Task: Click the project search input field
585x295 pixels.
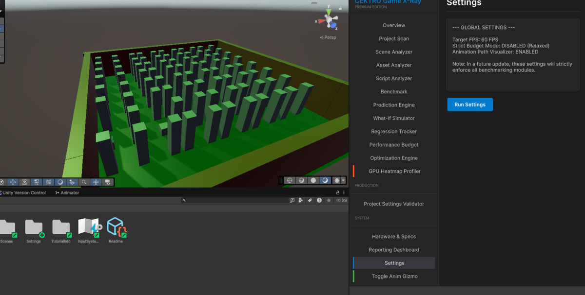Action: (234, 200)
